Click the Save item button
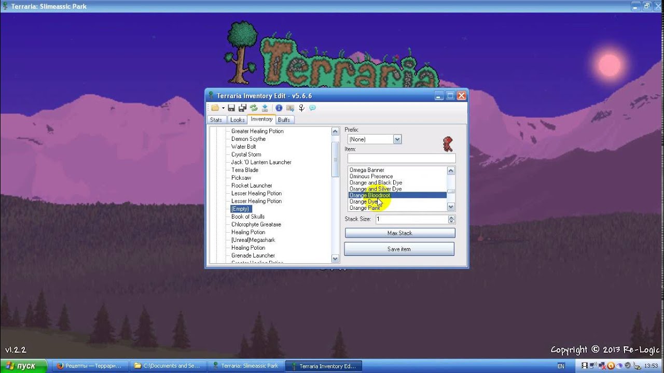This screenshot has width=664, height=373. tap(399, 249)
